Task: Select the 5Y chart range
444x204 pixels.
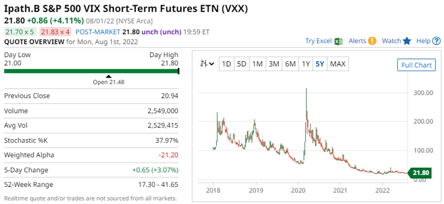Action: pos(320,64)
